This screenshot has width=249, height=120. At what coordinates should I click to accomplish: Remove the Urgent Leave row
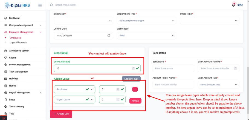(x=135, y=101)
